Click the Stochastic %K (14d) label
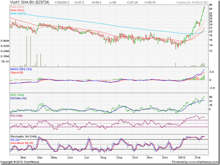 (x=25, y=135)
